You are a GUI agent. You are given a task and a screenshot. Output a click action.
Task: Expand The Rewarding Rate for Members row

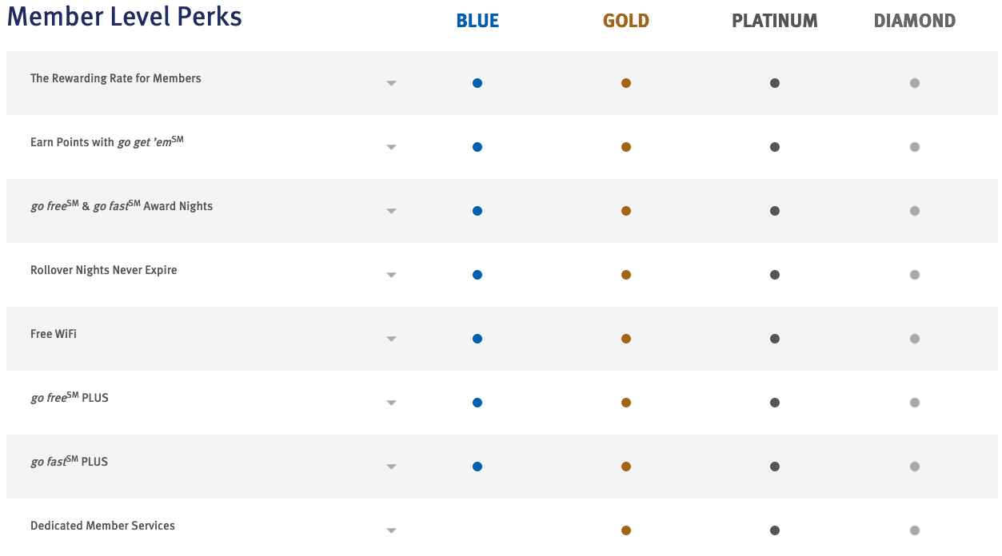click(x=391, y=83)
